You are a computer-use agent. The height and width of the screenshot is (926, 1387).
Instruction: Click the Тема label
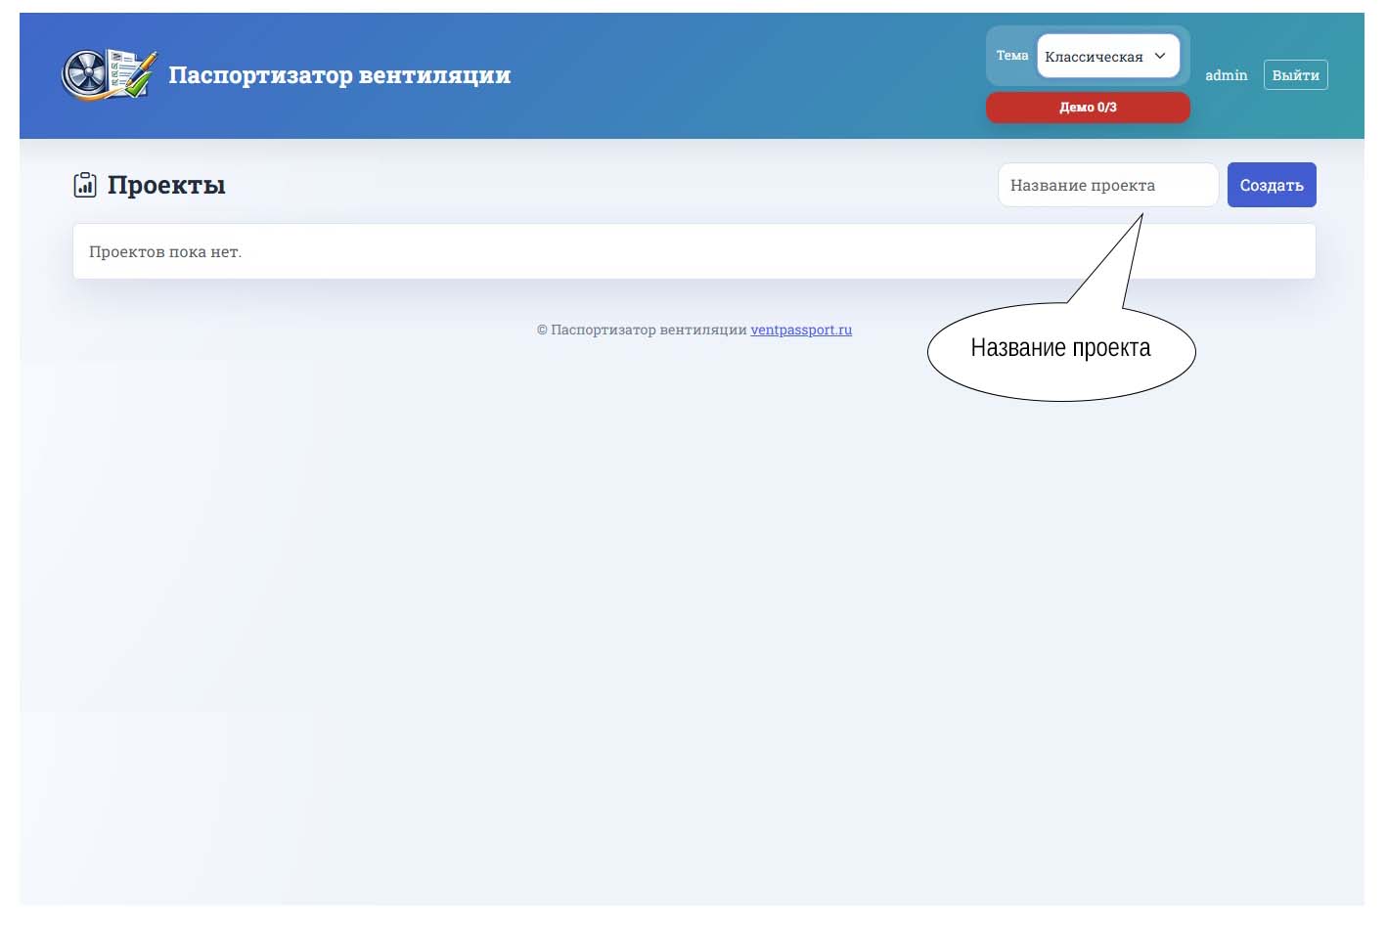click(x=1012, y=56)
